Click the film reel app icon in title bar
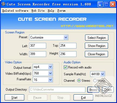The width and height of the screenshot is (117, 103). (x=4, y=4)
